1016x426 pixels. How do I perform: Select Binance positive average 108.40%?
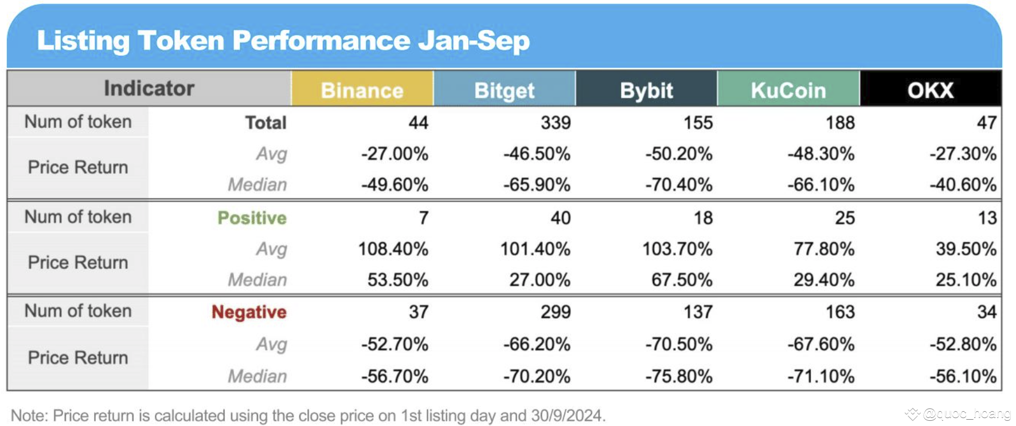393,249
